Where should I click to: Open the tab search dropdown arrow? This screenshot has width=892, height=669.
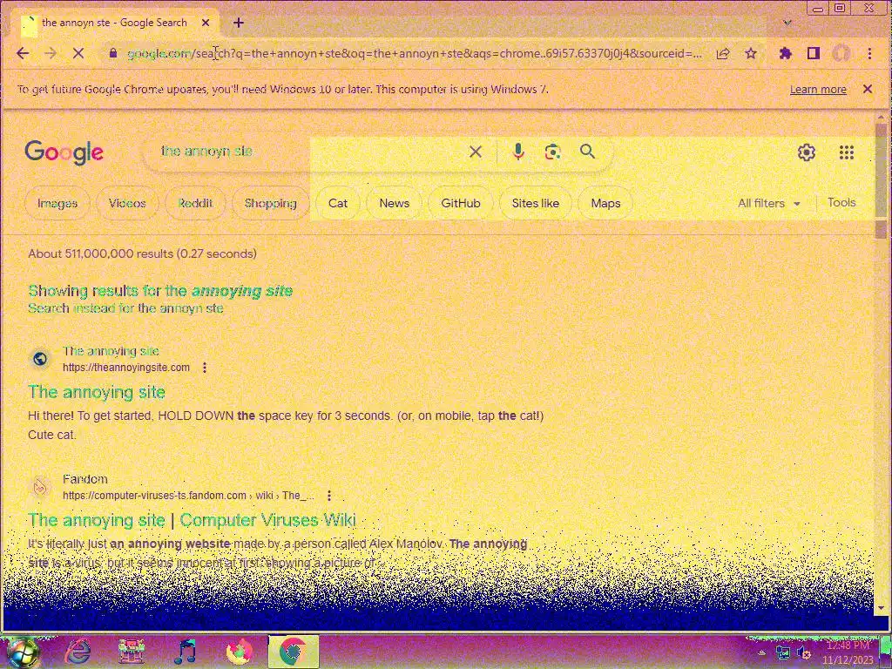pos(787,23)
